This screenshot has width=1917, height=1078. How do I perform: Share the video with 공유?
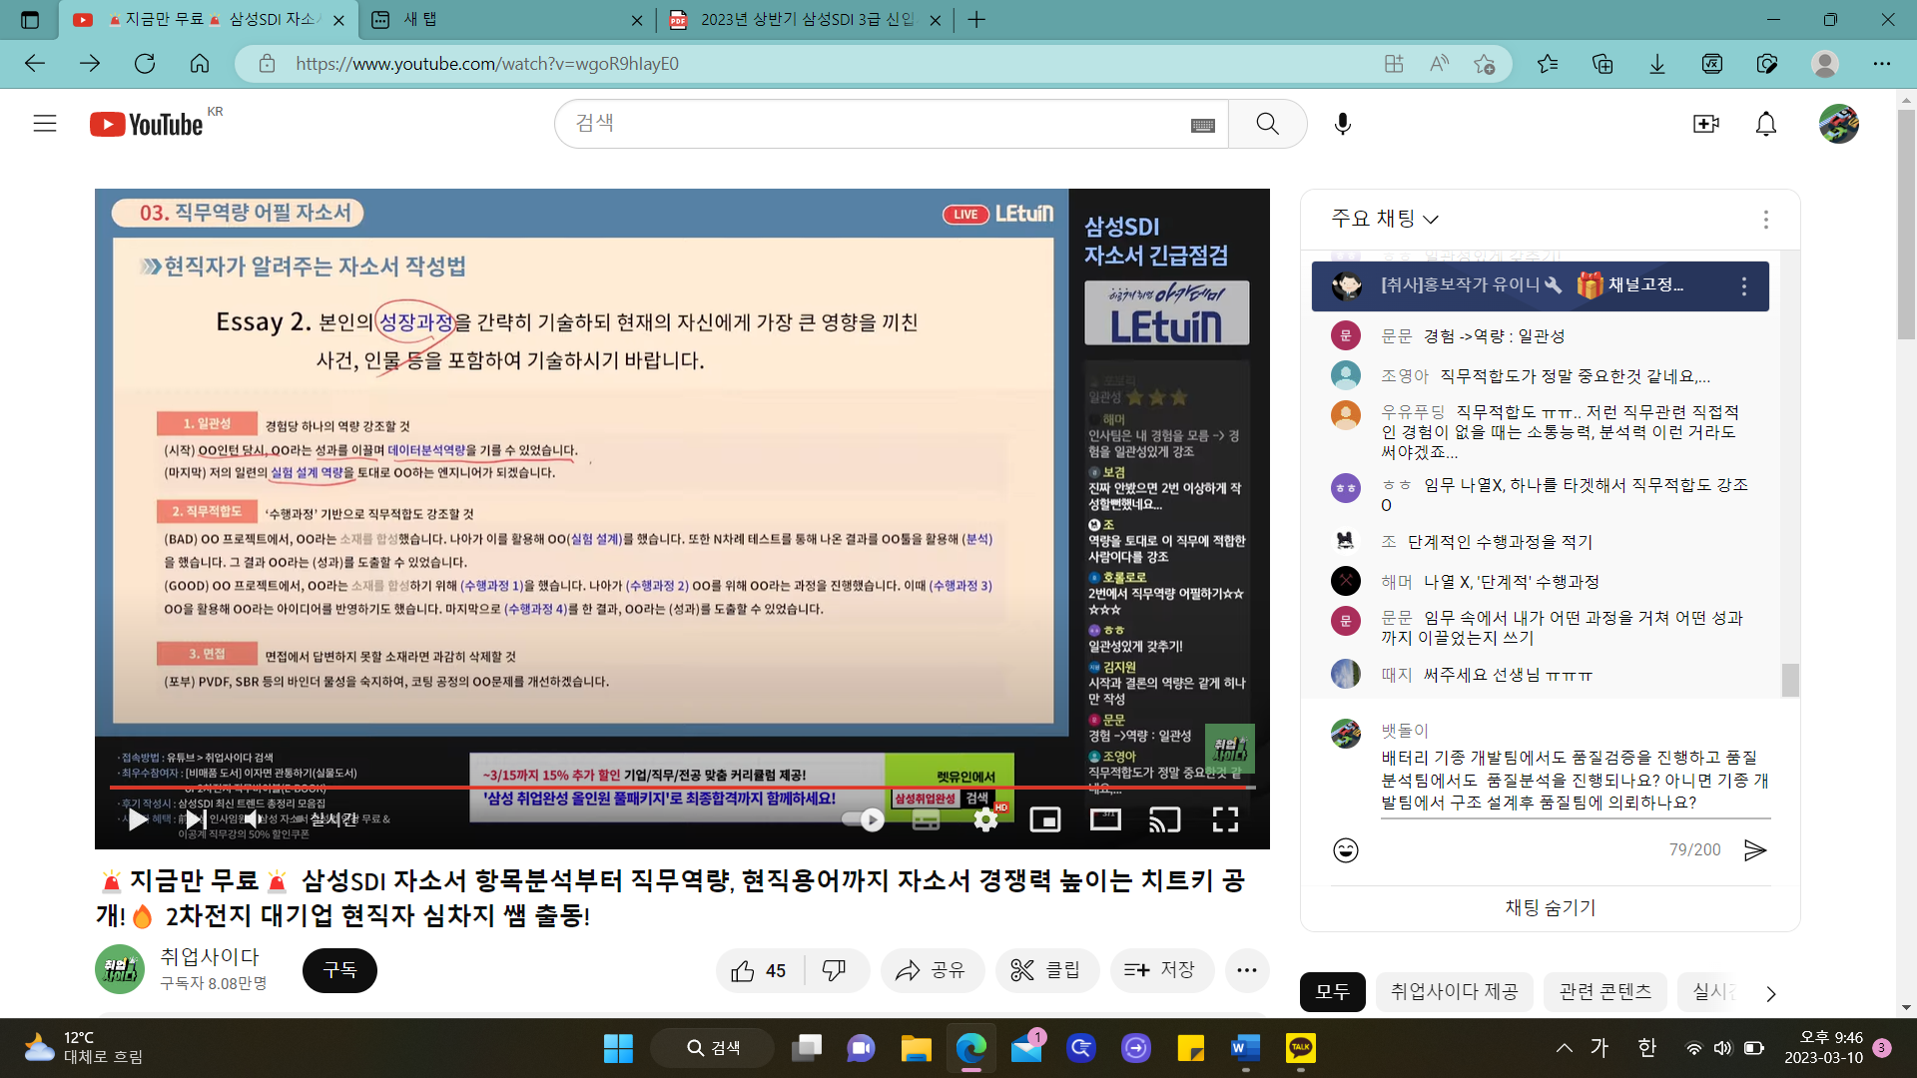pyautogui.click(x=931, y=970)
